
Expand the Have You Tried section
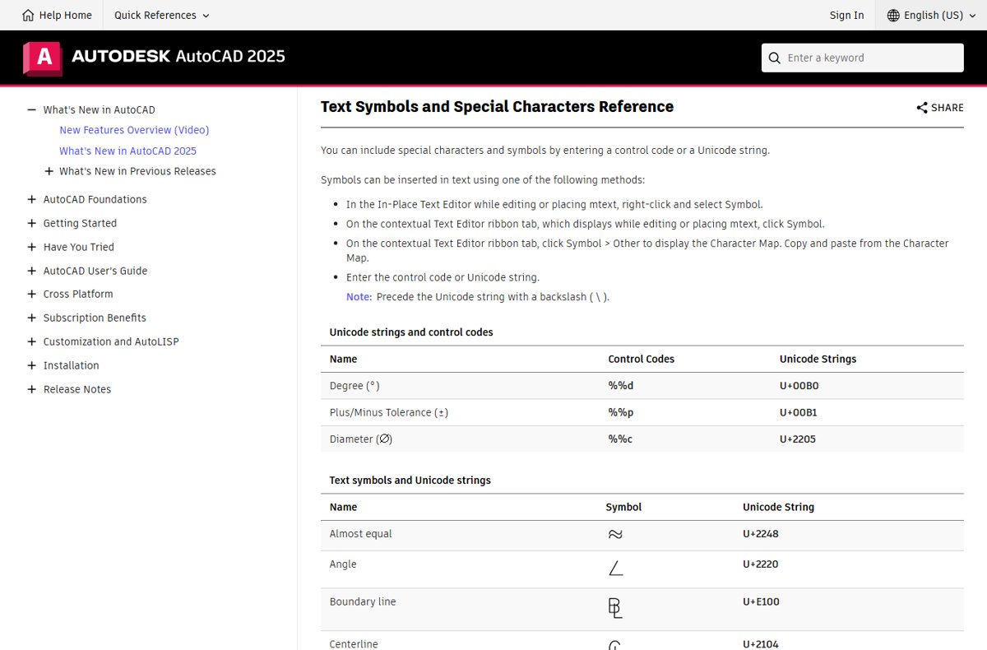pyautogui.click(x=31, y=247)
